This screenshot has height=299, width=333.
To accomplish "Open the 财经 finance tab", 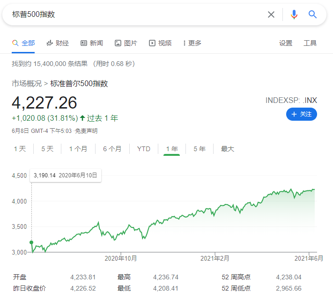I will 58,43.
